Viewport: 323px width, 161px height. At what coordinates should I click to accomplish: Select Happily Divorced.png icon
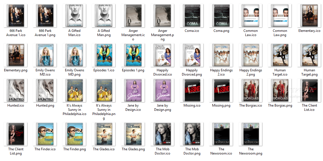[x=192, y=55]
